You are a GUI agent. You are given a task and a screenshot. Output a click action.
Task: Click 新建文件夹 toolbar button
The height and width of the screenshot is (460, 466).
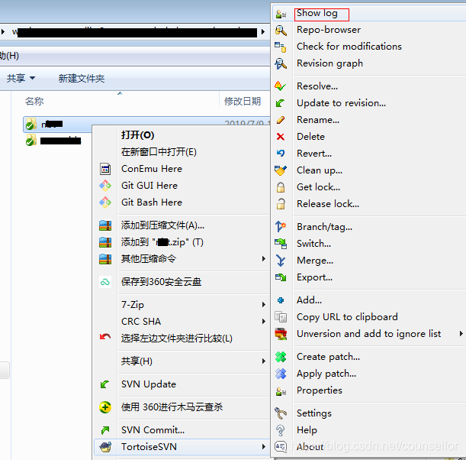(82, 78)
